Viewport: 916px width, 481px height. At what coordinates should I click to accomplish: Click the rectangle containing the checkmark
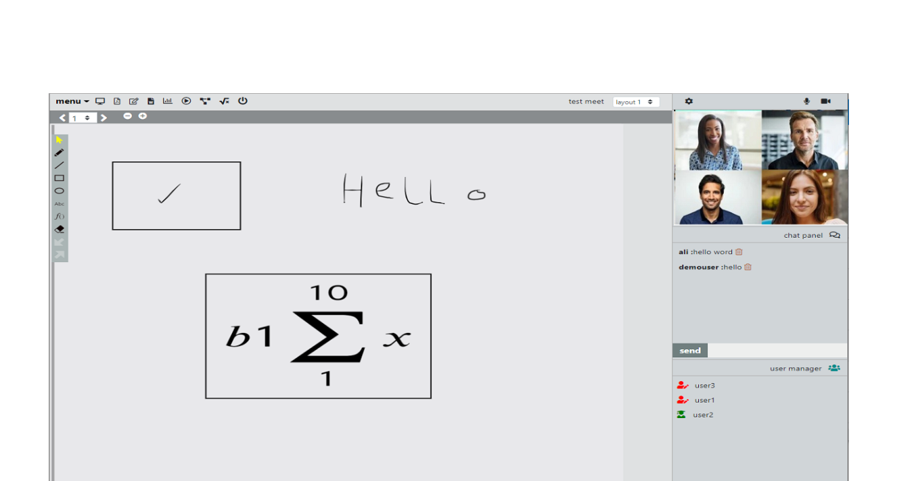[x=177, y=196]
